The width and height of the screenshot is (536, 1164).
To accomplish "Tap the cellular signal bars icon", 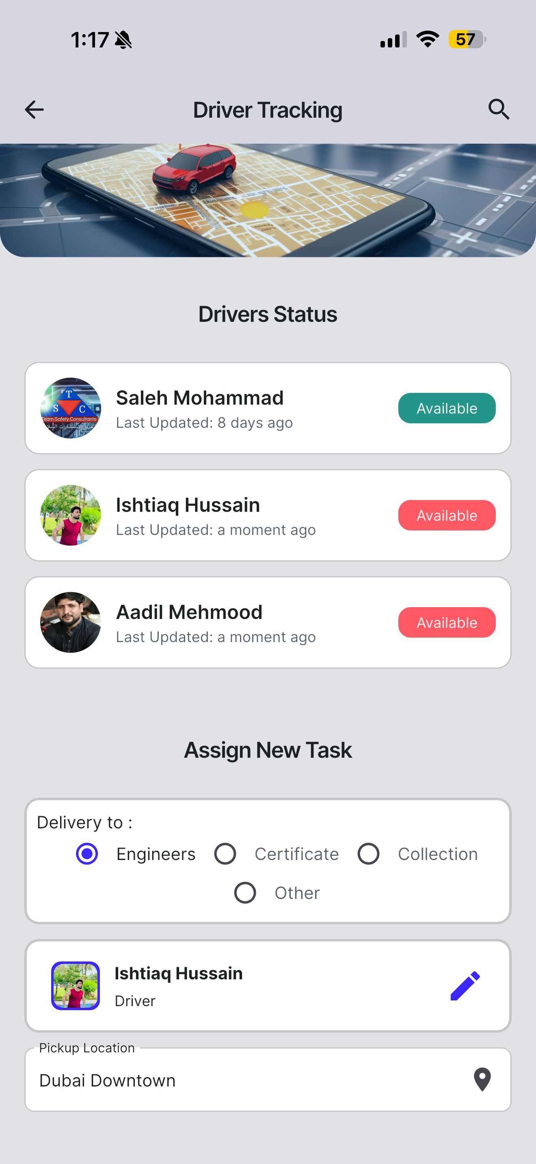I will click(x=393, y=39).
